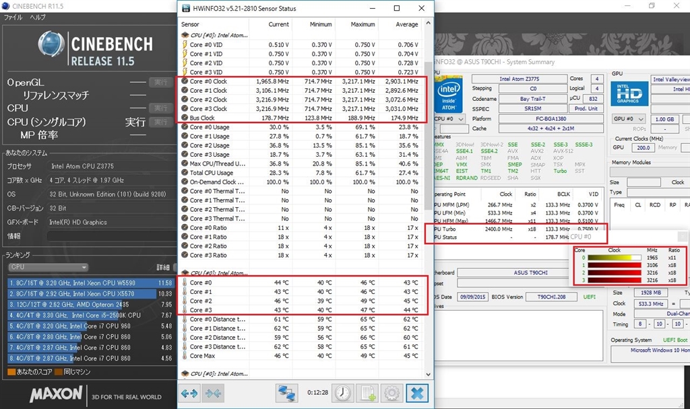Click the Intel Inside Atom logo in System Summary

448,96
